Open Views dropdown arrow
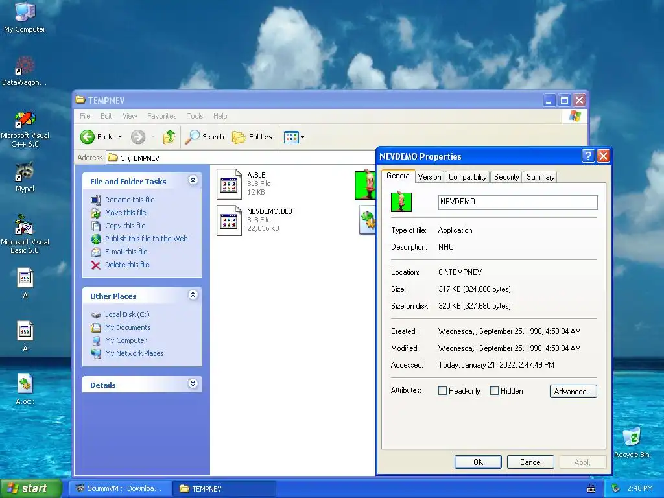Viewport: 664px width, 498px height. pos(302,137)
